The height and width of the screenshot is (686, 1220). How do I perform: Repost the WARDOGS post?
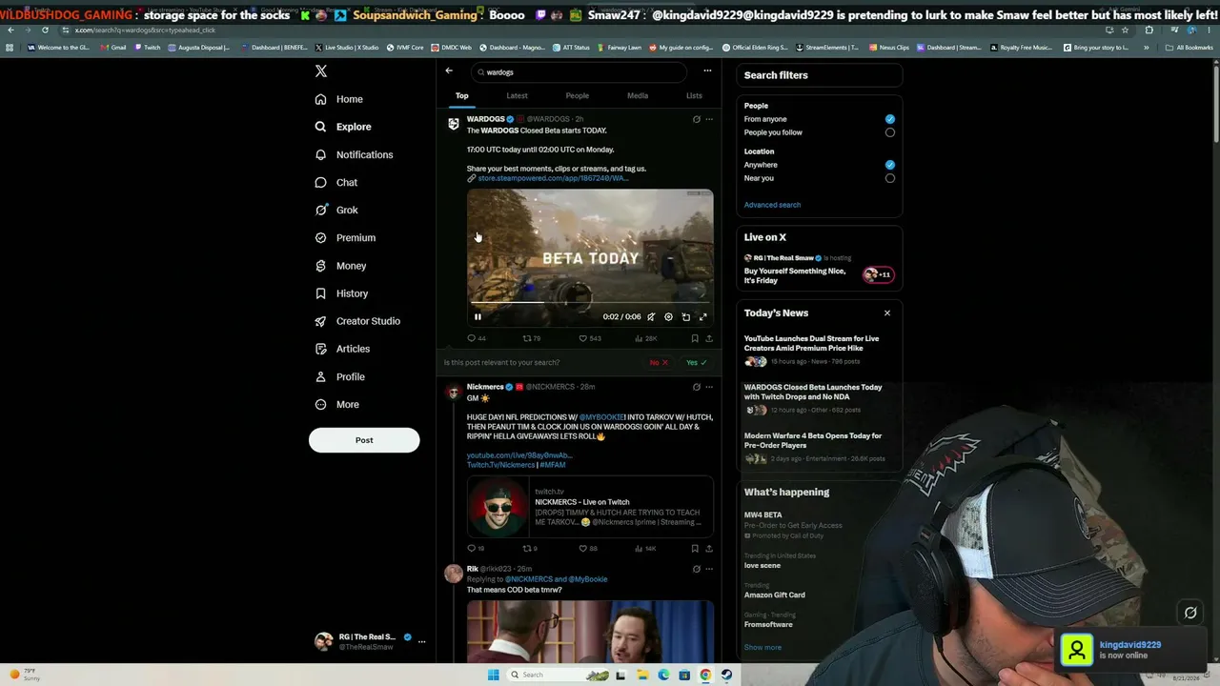pos(531,338)
